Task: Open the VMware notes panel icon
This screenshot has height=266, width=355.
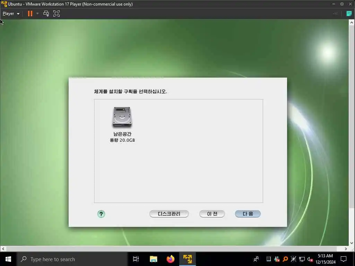Action: [349, 14]
